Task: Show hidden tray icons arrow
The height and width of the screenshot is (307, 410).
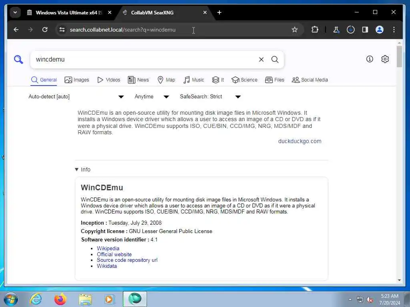Action: [x=350, y=300]
